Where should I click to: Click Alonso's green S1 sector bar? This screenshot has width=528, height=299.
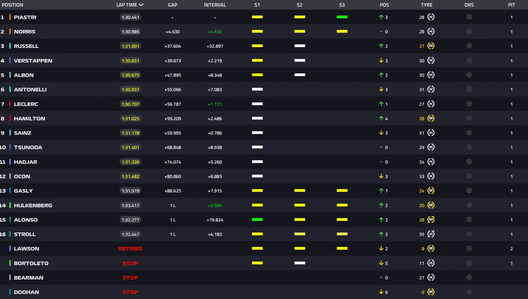(x=257, y=219)
